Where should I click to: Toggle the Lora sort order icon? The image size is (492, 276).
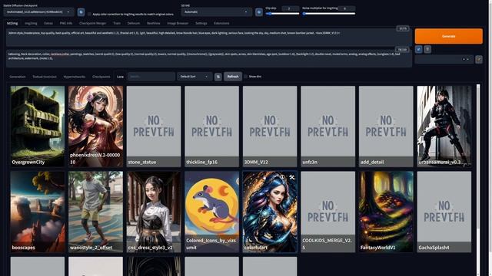(218, 77)
